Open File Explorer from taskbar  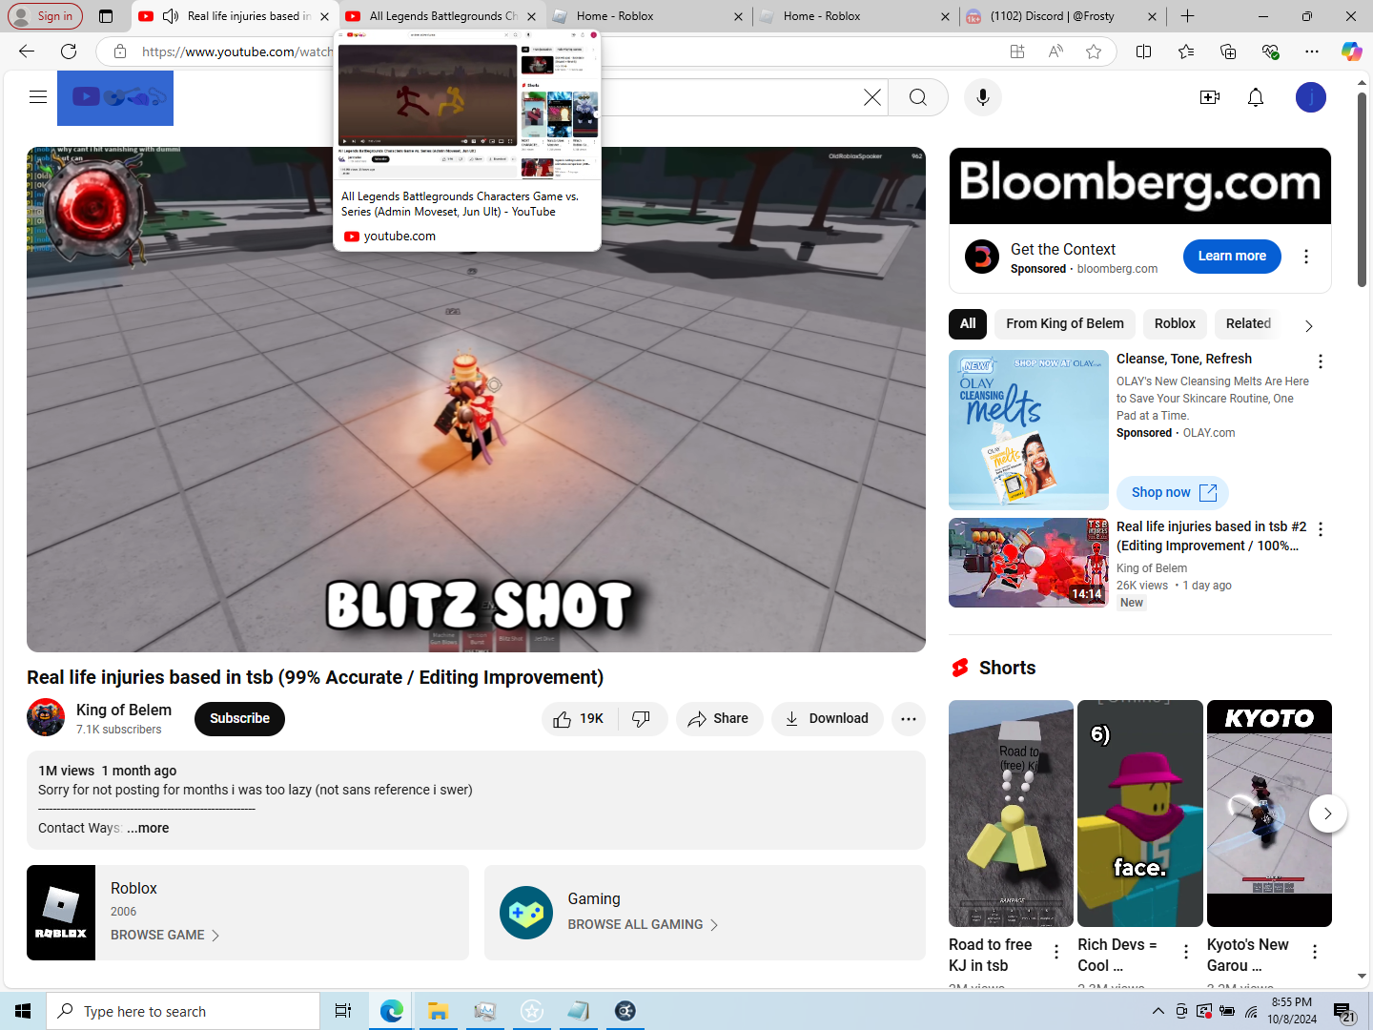coord(438,1011)
